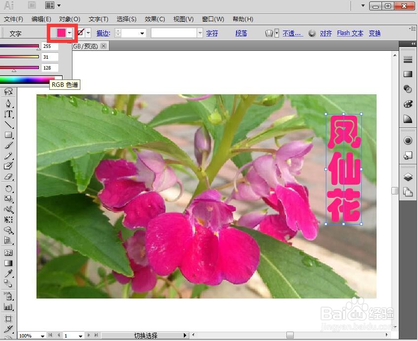Select the Lasso tool
The width and height of the screenshot is (418, 341).
tap(8, 92)
